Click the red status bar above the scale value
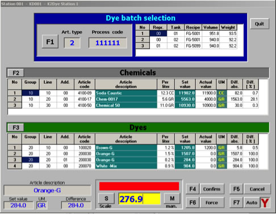The image size is (276, 214). 139,186
